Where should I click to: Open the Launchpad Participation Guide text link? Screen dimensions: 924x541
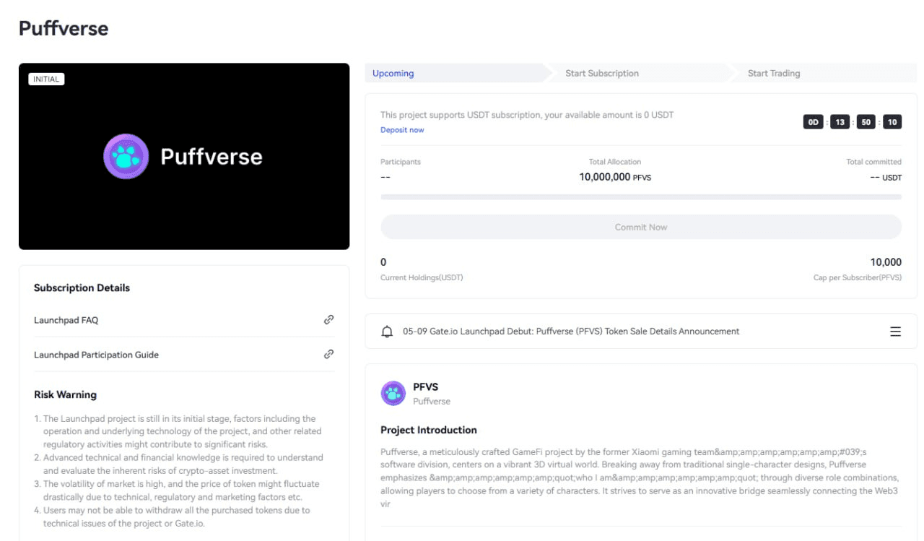point(96,355)
